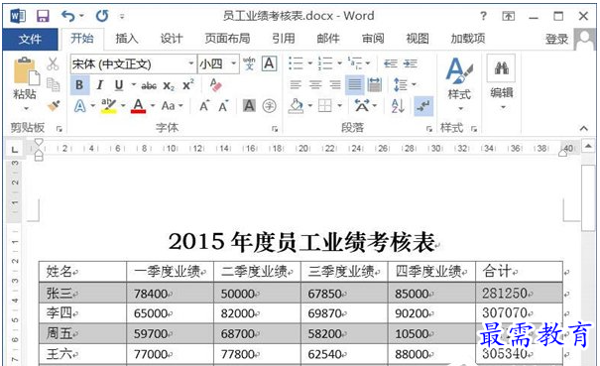600x366 pixels.
Task: Click the Character Border icon
Action: (x=270, y=63)
